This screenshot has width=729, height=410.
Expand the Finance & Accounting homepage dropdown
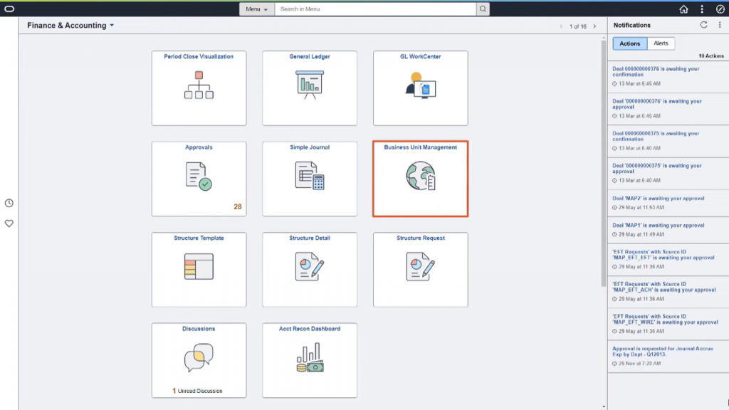pyautogui.click(x=112, y=26)
